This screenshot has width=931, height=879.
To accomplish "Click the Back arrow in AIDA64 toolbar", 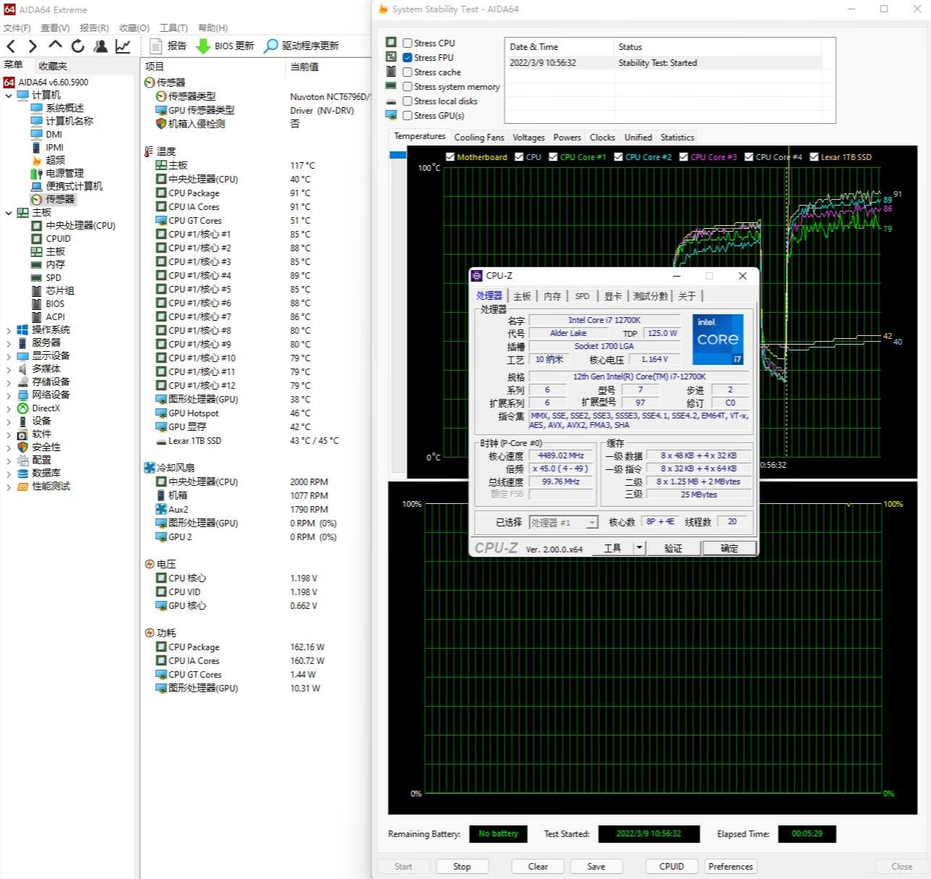I will pyautogui.click(x=11, y=46).
